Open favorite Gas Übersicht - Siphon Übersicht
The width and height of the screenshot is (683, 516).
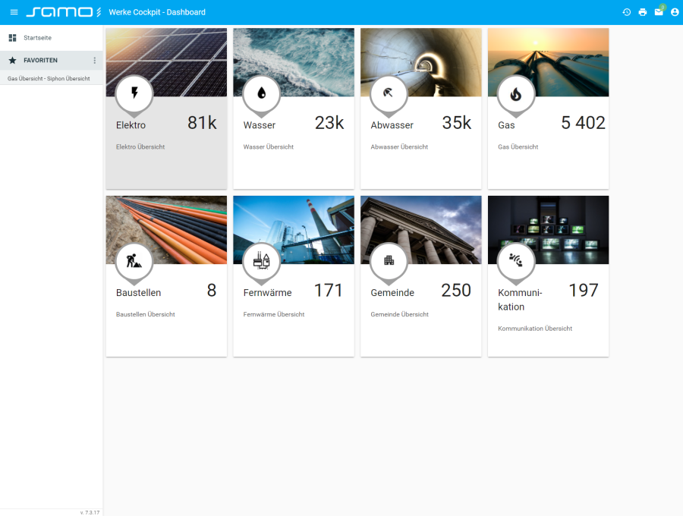49,78
